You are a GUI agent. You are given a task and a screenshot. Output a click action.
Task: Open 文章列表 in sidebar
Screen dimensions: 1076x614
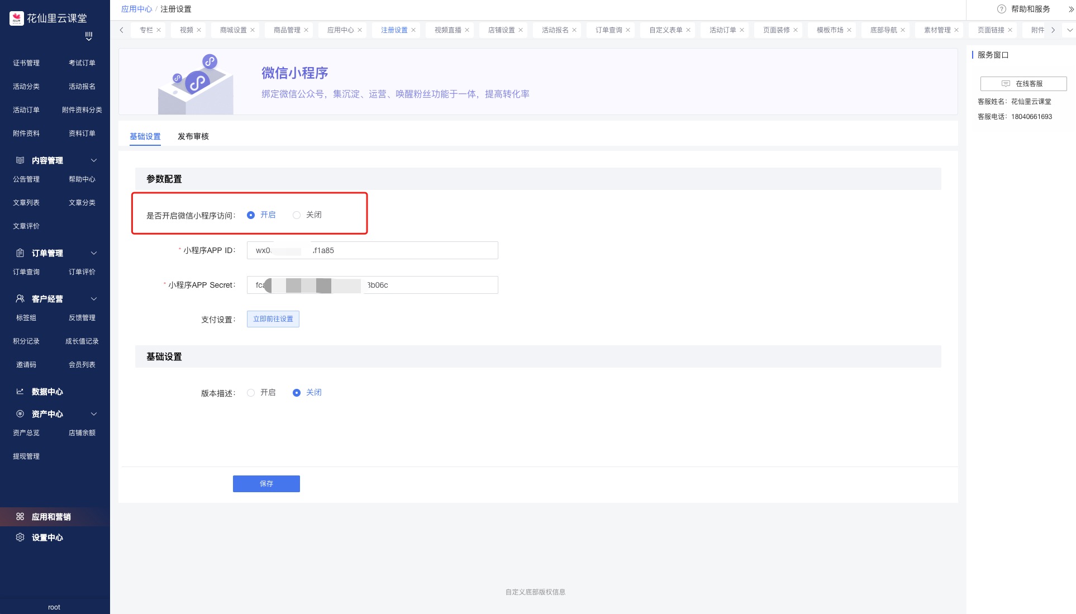[26, 203]
